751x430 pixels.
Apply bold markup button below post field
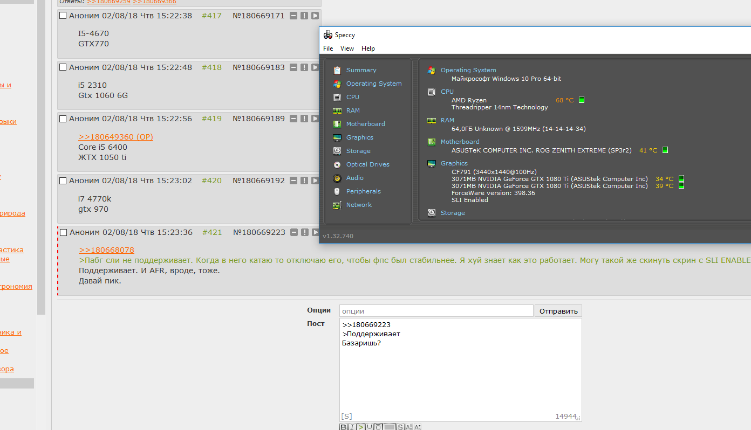coord(344,427)
